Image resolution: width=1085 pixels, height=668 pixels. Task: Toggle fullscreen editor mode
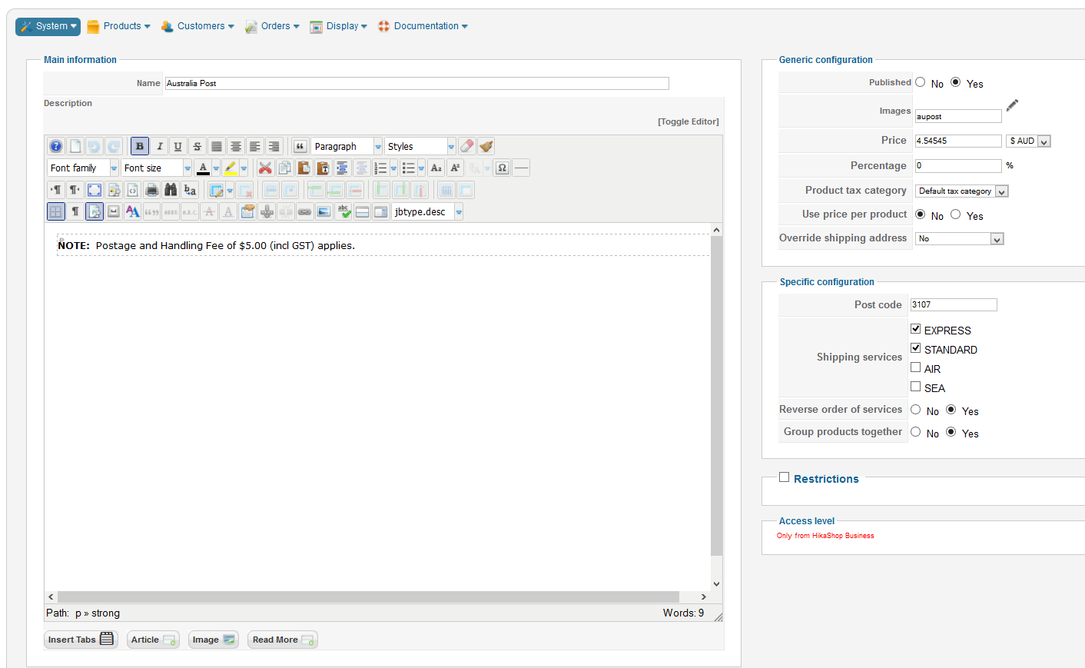coord(95,190)
